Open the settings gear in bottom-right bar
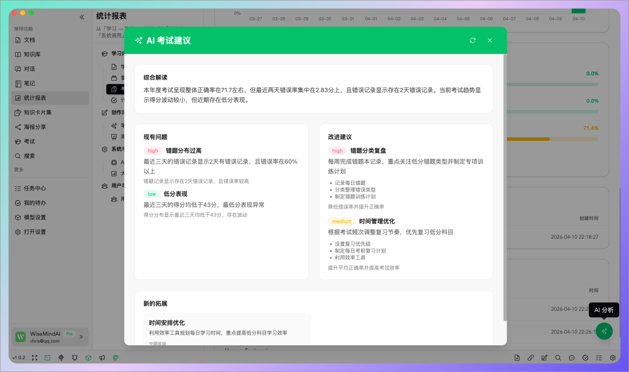The height and width of the screenshot is (372, 629). (x=613, y=358)
